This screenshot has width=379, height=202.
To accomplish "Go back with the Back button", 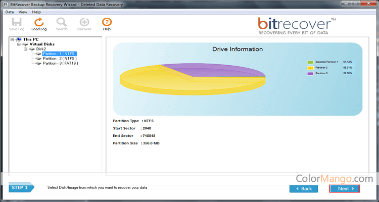I will click(x=304, y=188).
